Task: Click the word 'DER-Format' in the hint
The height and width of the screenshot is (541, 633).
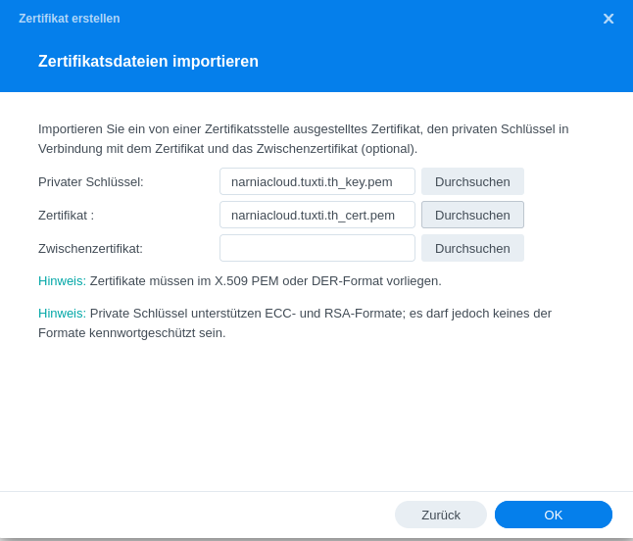Action: point(345,281)
